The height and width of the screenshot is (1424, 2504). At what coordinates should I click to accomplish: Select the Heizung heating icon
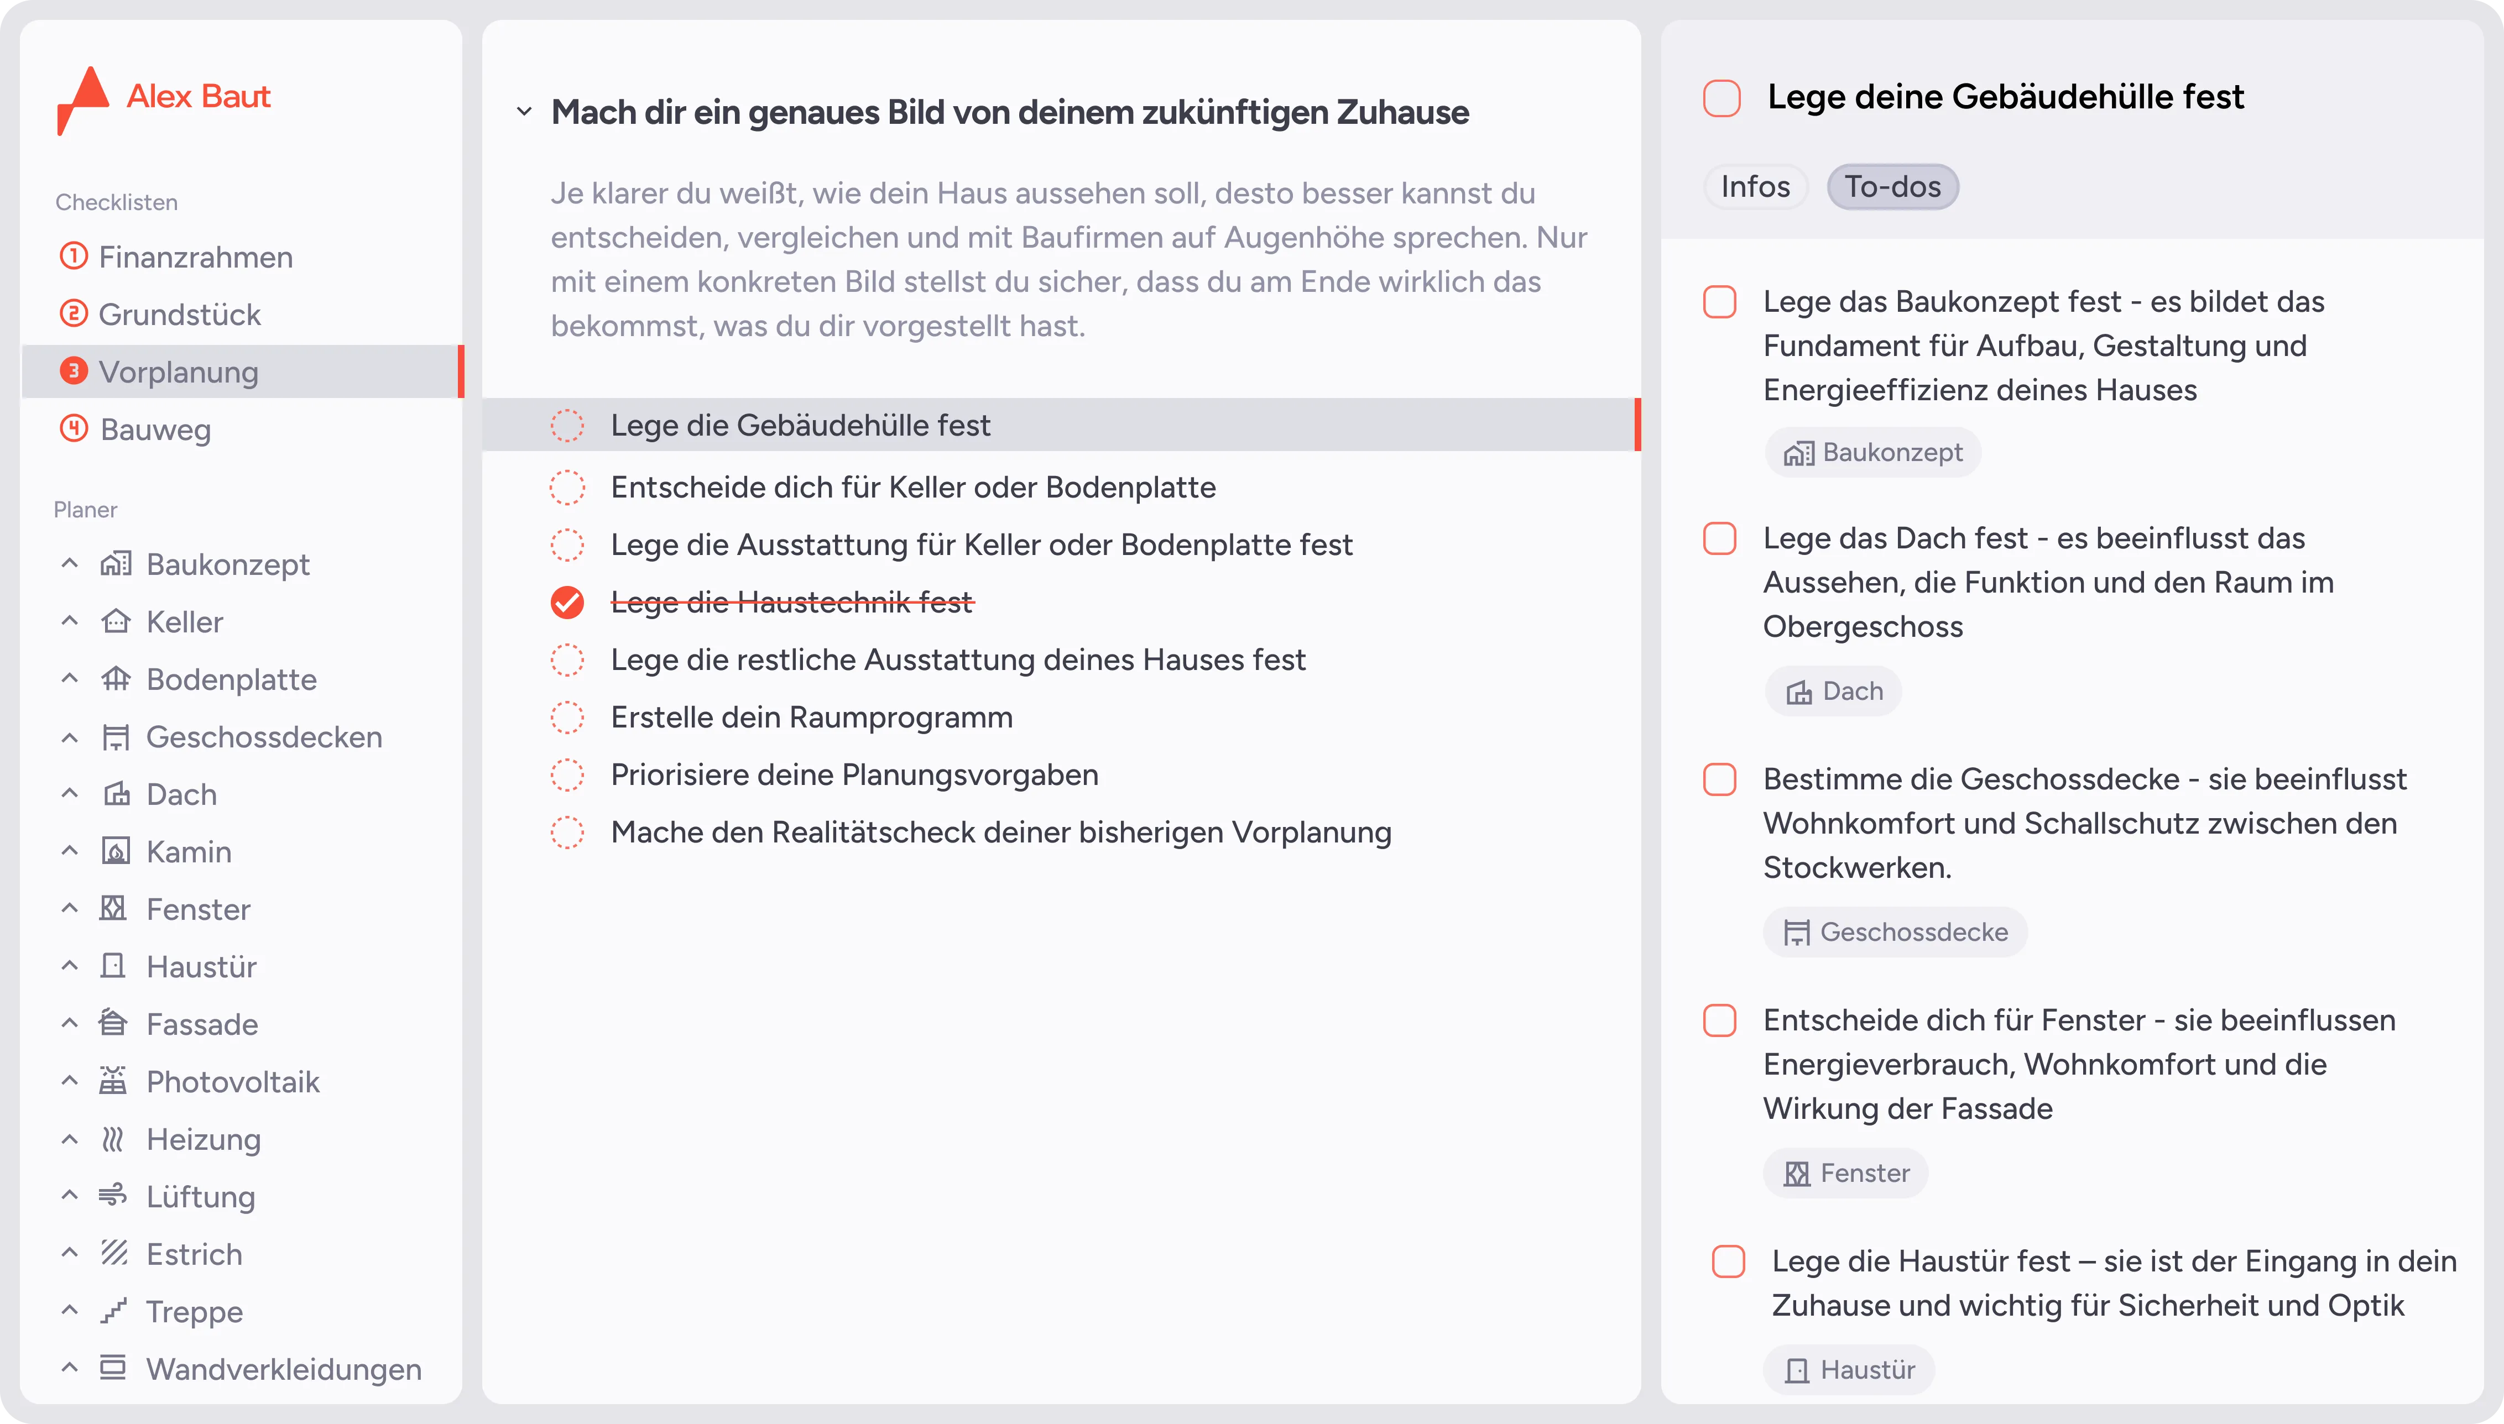(x=113, y=1138)
